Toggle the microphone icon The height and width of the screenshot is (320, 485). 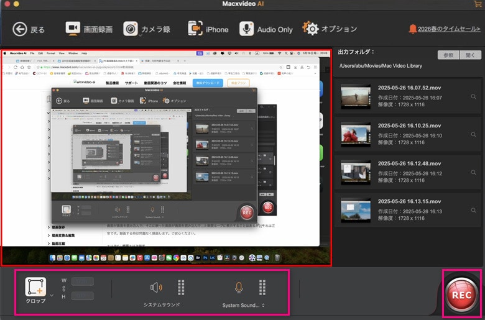238,288
